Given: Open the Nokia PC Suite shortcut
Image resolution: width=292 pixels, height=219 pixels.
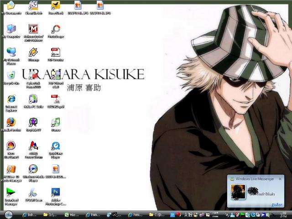Looking at the screenshot, I should click(33, 101).
